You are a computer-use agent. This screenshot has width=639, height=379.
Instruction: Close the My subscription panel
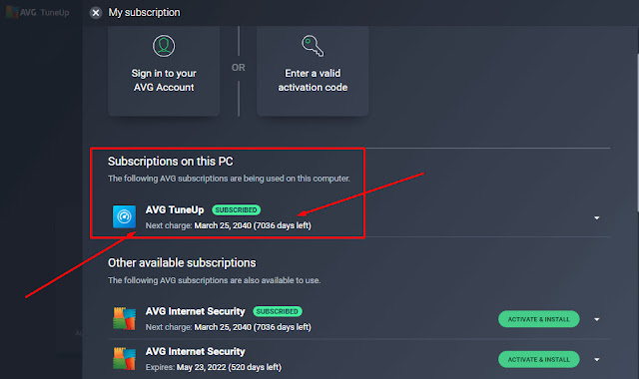[96, 13]
